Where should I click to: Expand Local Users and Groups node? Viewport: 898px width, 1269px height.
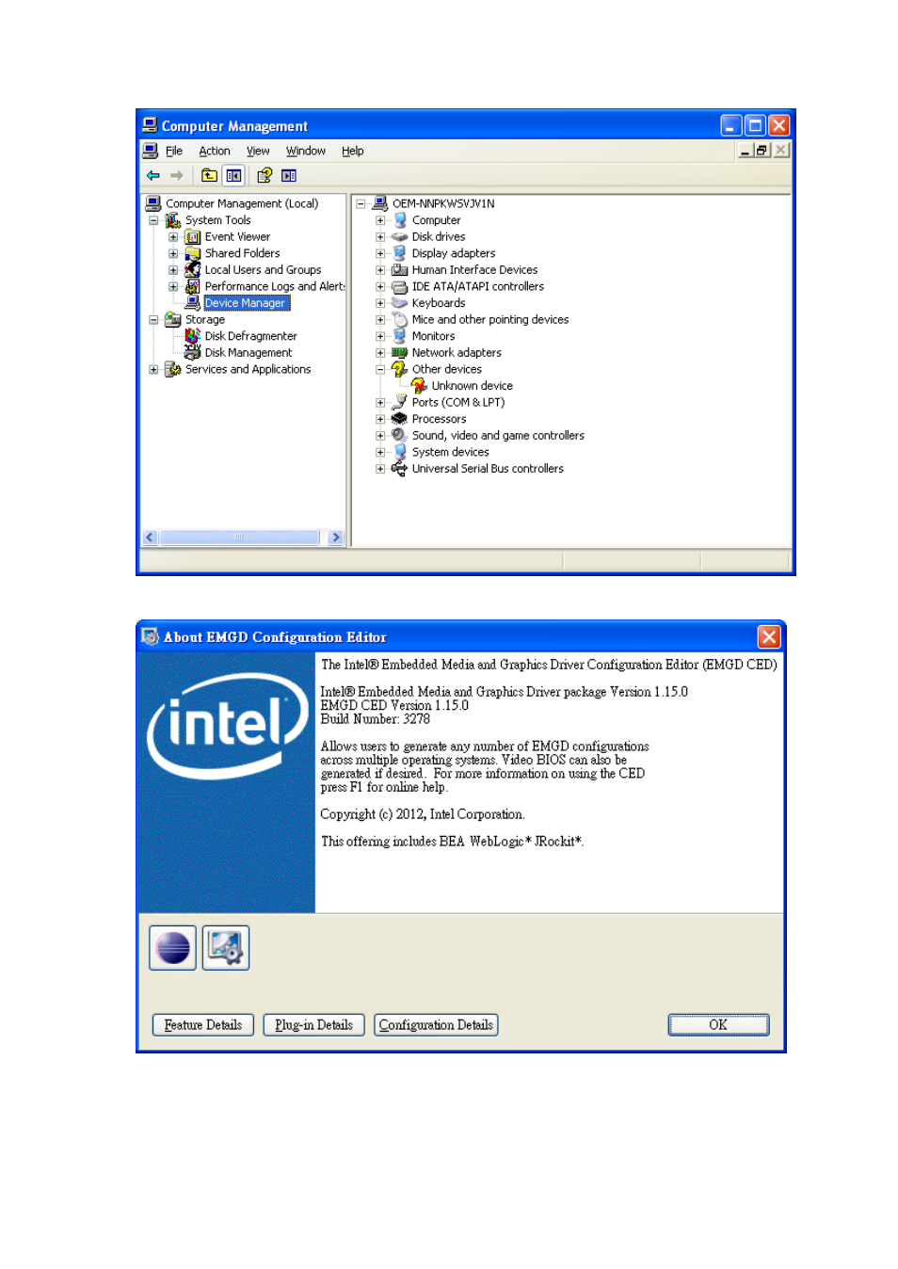[x=173, y=270]
